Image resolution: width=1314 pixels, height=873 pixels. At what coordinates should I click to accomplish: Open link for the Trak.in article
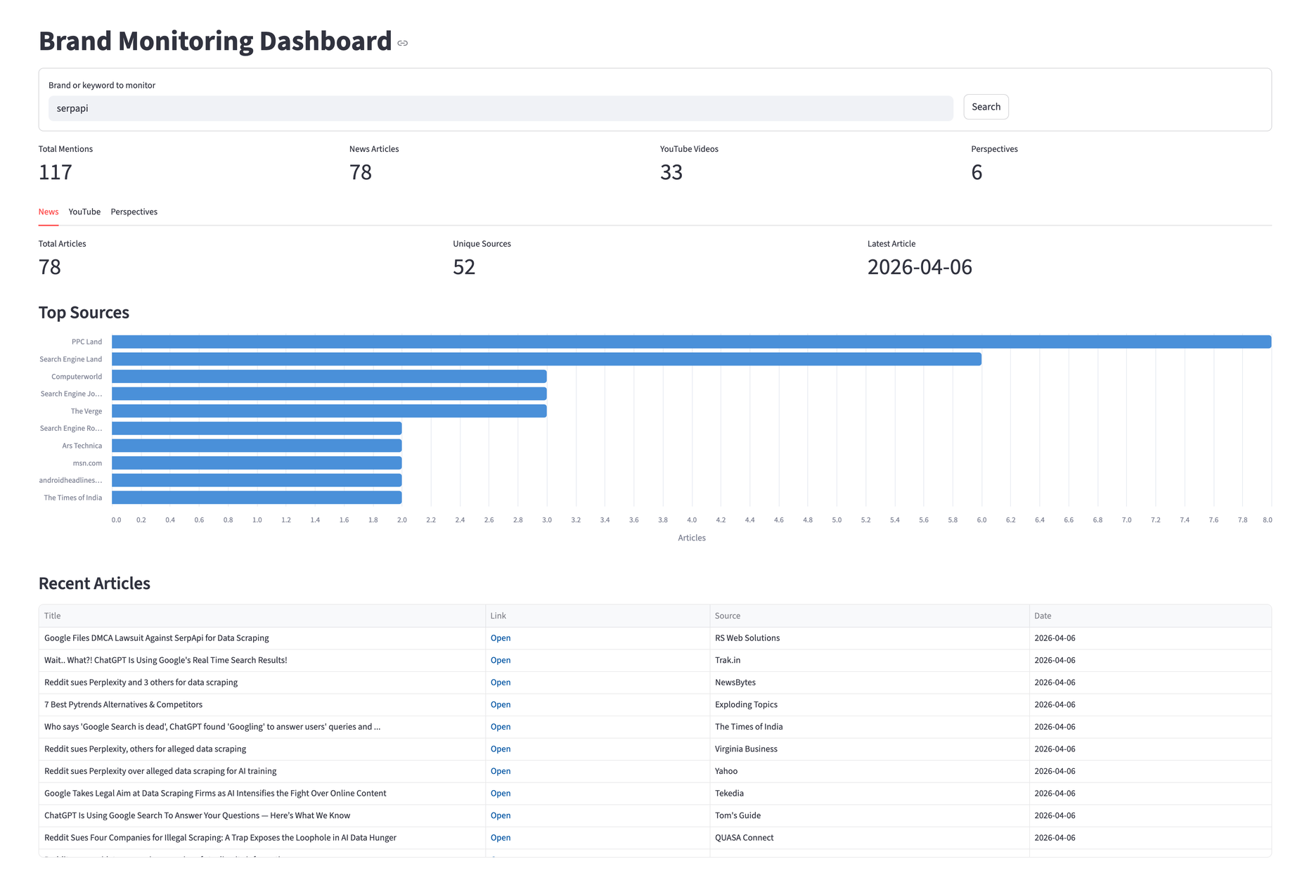501,660
